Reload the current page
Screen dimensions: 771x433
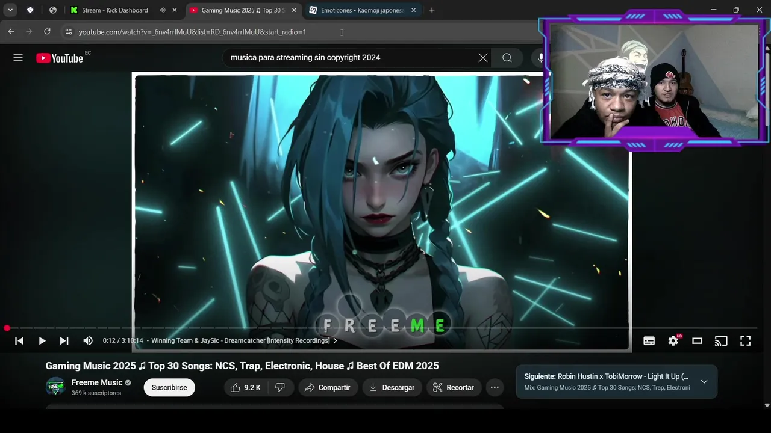pos(47,32)
